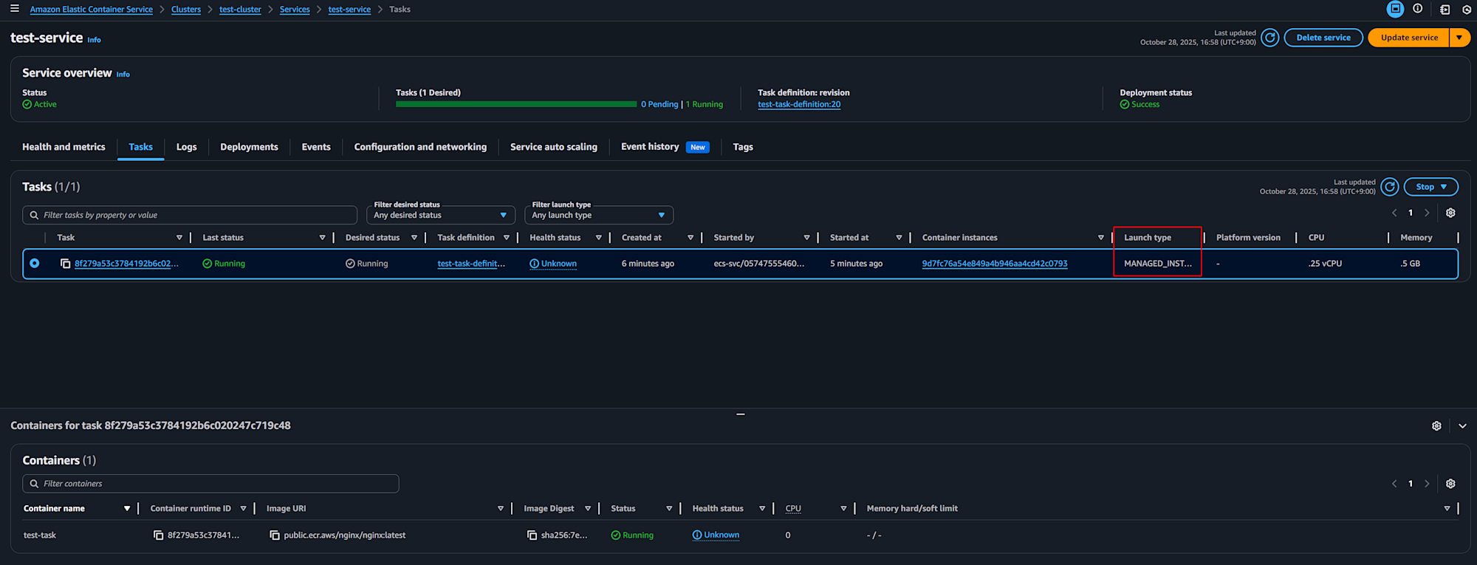
Task: Open the Tags tab
Action: 743,147
